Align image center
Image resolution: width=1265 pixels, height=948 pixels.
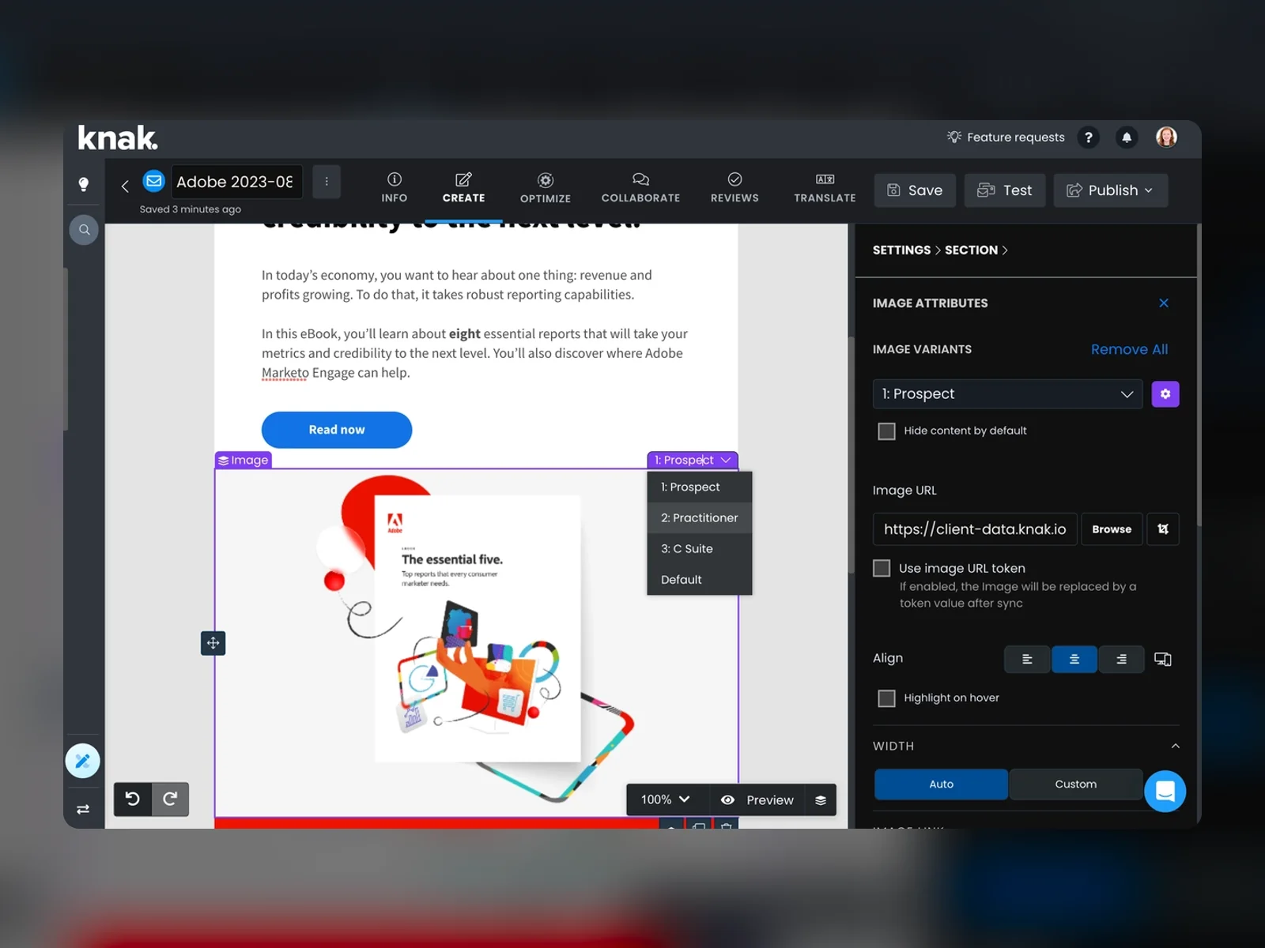pos(1074,659)
